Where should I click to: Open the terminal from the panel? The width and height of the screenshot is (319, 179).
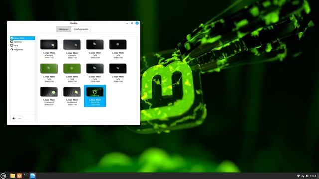(x=26, y=176)
